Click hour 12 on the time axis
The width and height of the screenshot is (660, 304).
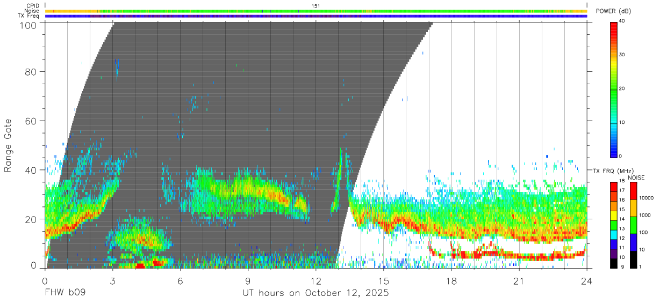pyautogui.click(x=316, y=281)
